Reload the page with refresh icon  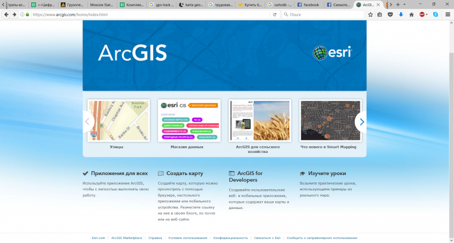pyautogui.click(x=276, y=14)
